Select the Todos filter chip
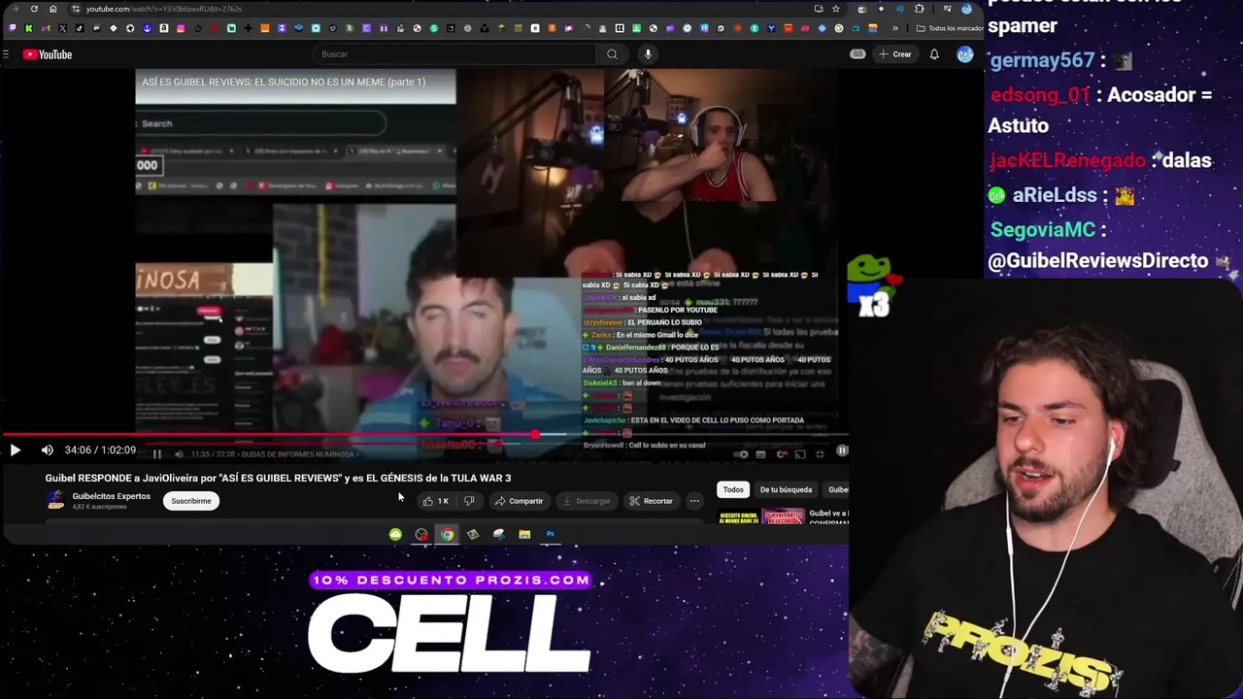Screen dimensions: 1243x699 pyautogui.click(x=733, y=489)
